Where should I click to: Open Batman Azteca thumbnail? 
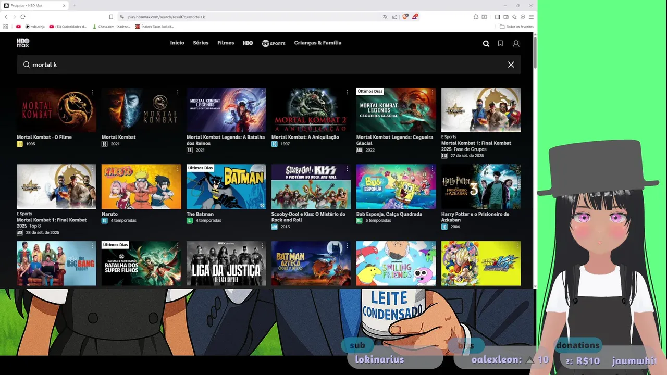point(311,264)
